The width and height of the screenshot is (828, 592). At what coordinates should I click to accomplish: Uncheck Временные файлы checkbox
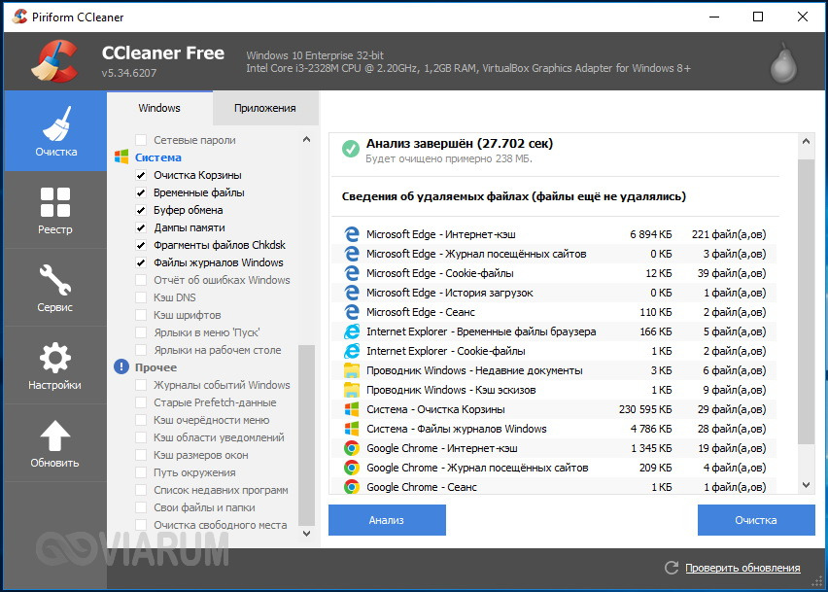[x=141, y=192]
